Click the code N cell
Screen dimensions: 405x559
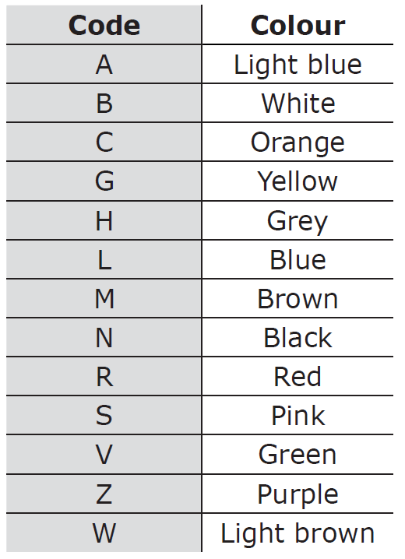coord(104,337)
